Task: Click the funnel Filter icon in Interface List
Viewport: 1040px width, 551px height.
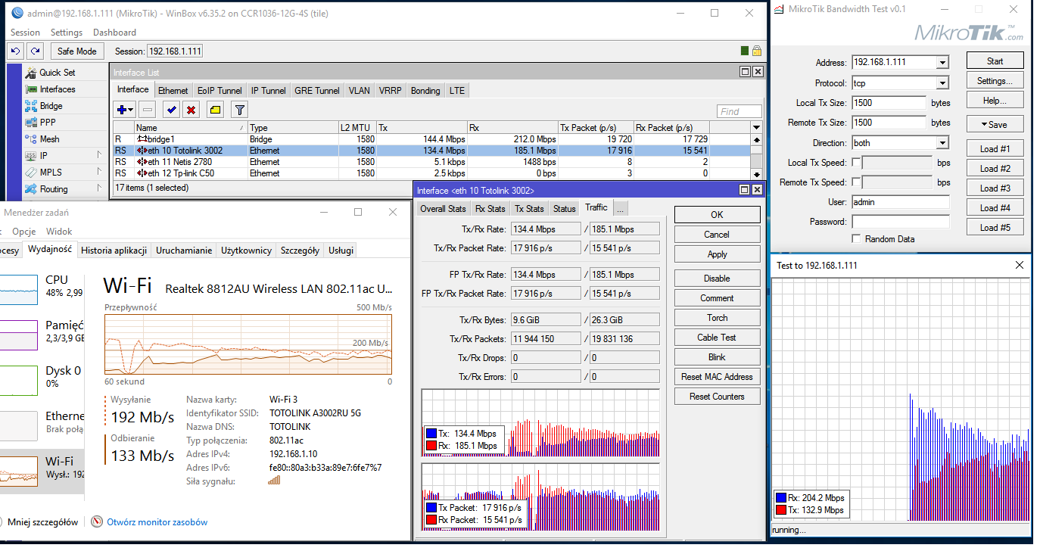Action: (x=238, y=110)
